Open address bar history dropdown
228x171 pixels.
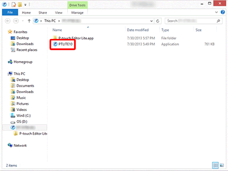coord(151,21)
